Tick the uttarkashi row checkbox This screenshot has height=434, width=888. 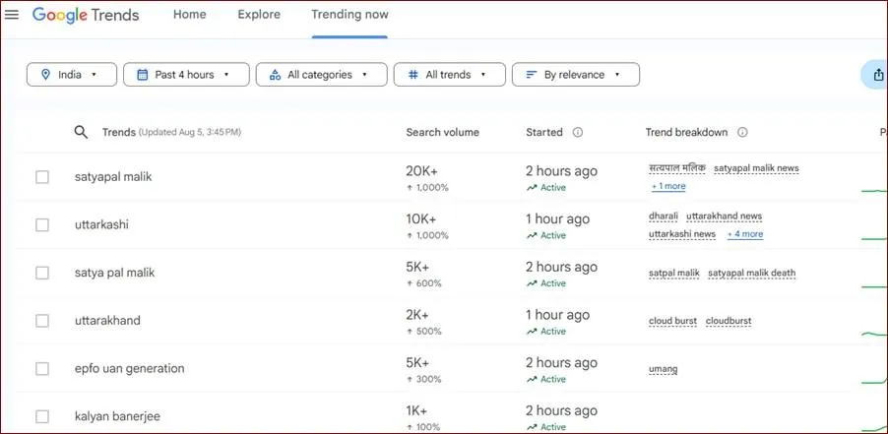(42, 225)
